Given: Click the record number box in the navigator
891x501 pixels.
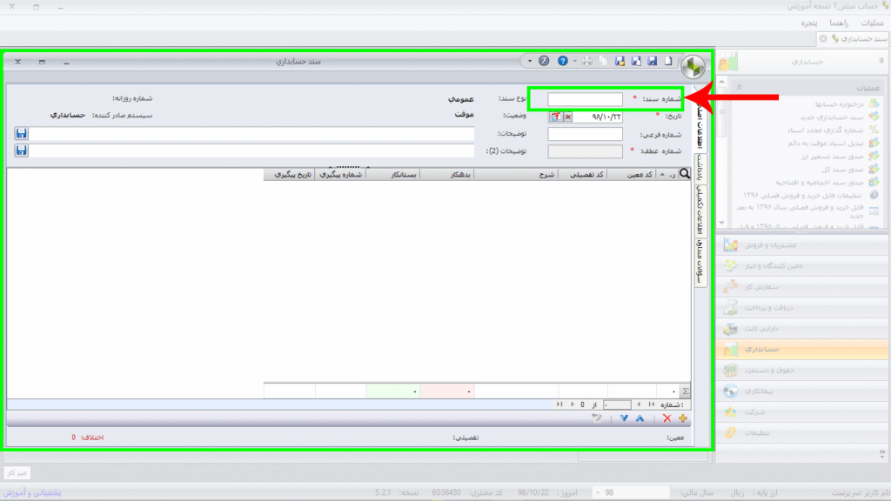Looking at the screenshot, I should point(617,404).
